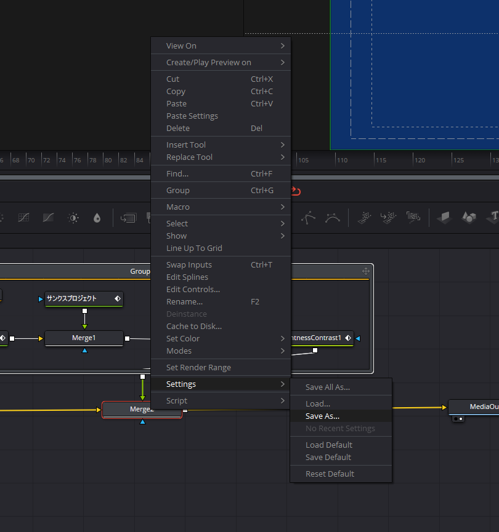Open the Replace Tool submenu
499x532 pixels.
coord(221,157)
